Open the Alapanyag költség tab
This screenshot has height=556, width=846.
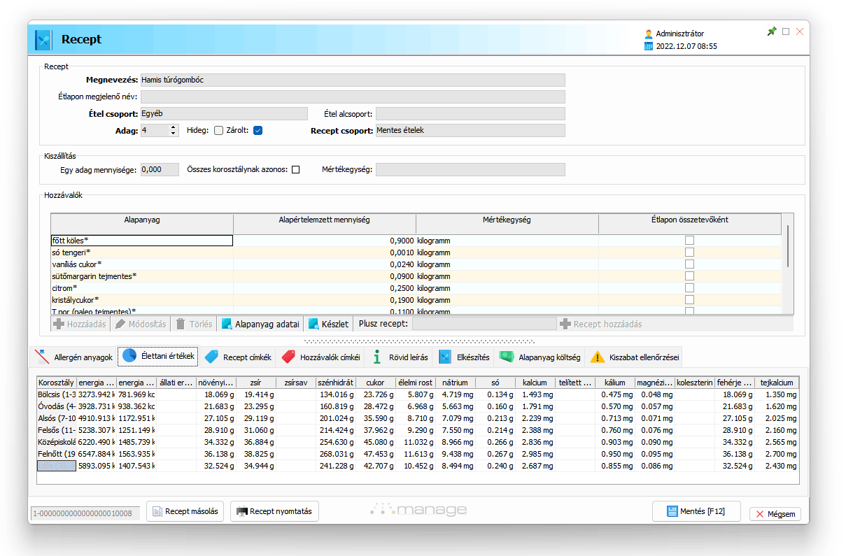click(x=540, y=357)
